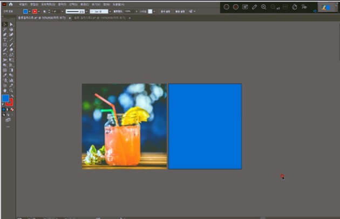The image size is (340, 219).
Task: Select the Eyedropper tool
Action: point(5,75)
